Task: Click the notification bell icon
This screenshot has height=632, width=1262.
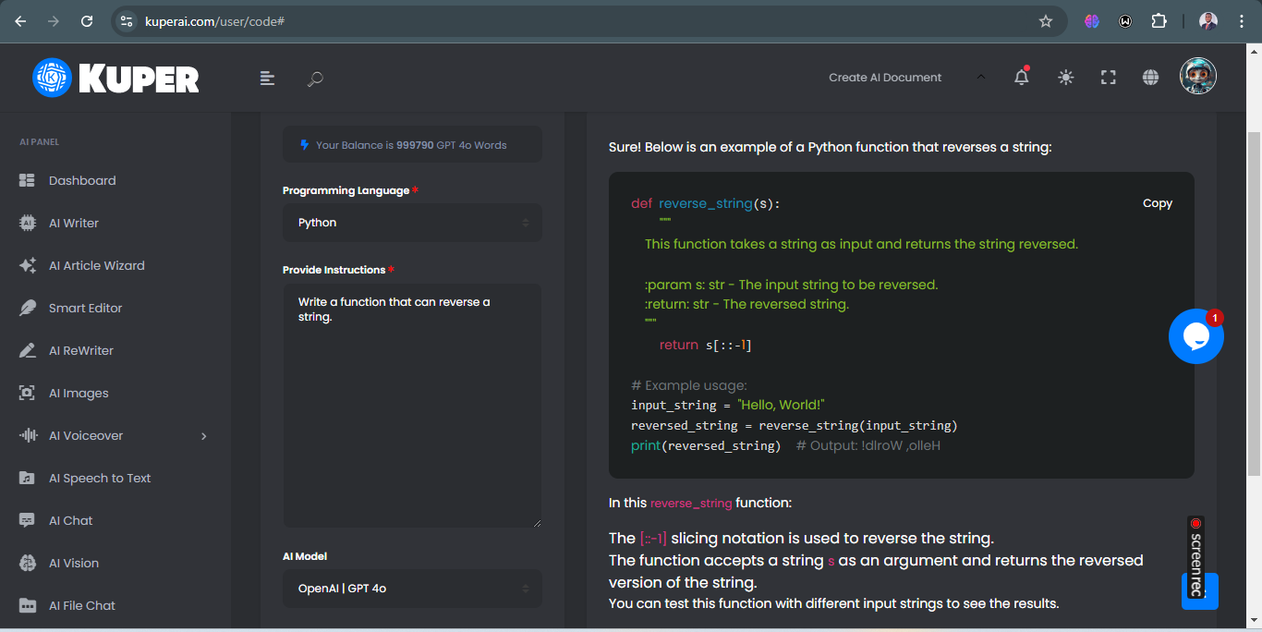Action: tap(1021, 78)
